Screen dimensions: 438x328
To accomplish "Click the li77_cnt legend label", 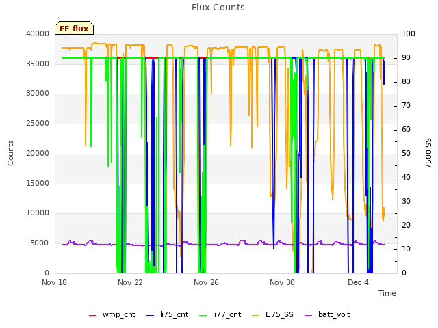I will click(227, 314).
